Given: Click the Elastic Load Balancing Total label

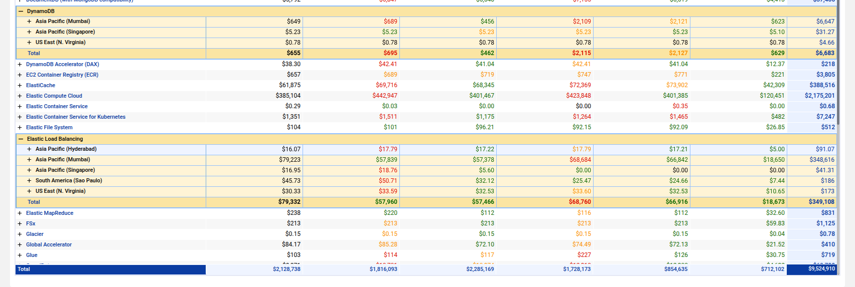Looking at the screenshot, I should pyautogui.click(x=34, y=202).
